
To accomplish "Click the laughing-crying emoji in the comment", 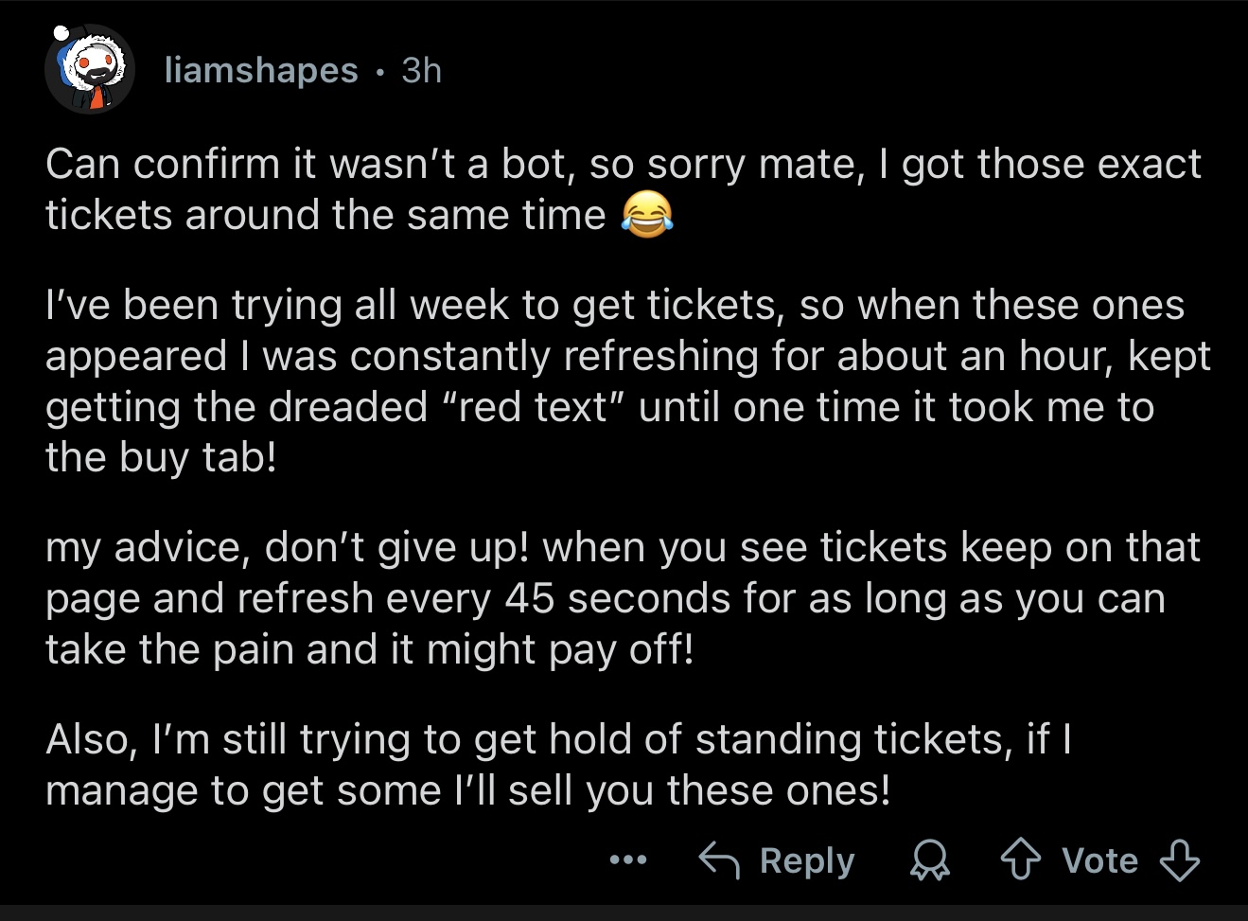I will pyautogui.click(x=647, y=215).
